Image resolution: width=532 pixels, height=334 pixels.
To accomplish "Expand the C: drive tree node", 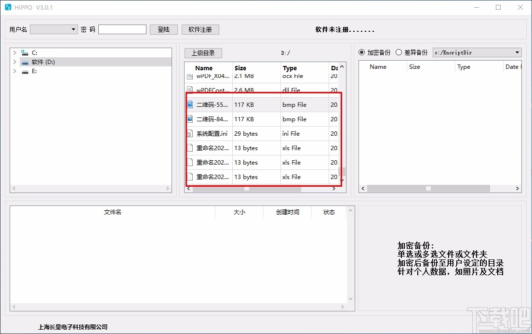I will point(14,52).
